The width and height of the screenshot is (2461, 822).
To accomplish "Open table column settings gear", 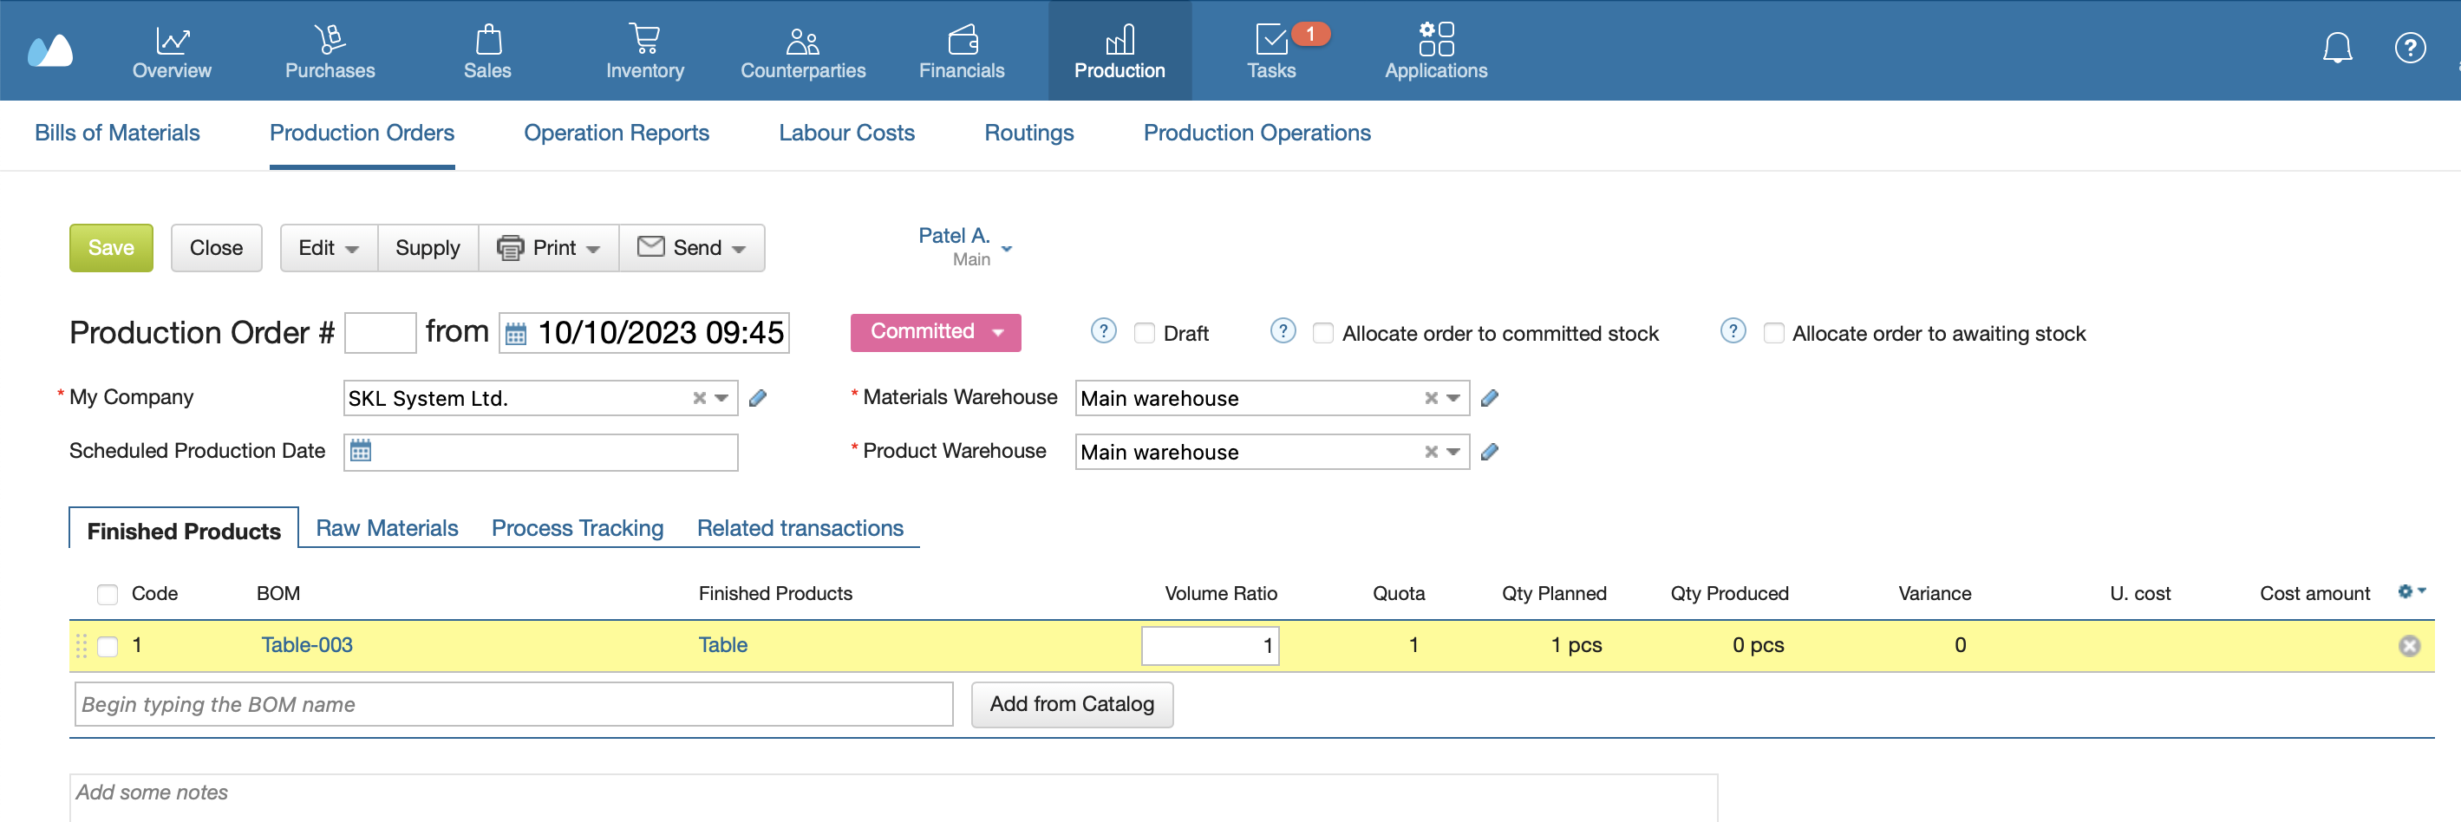I will (x=2412, y=591).
